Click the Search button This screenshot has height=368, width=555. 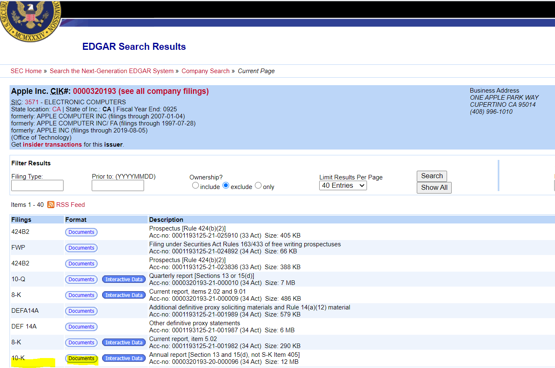tap(432, 176)
